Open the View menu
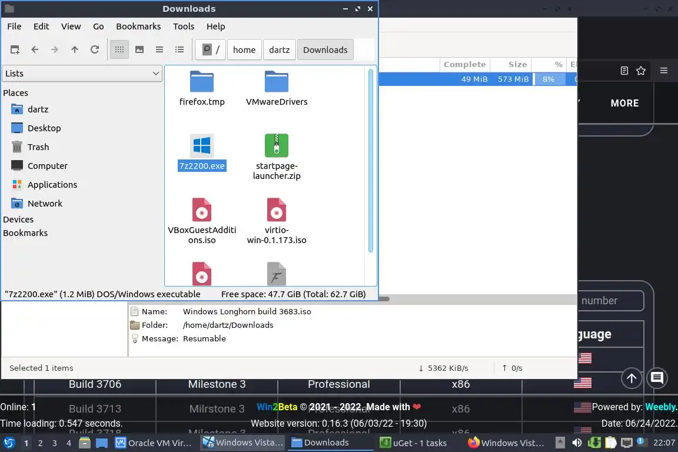Screen dimensions: 678x452 tap(71, 26)
